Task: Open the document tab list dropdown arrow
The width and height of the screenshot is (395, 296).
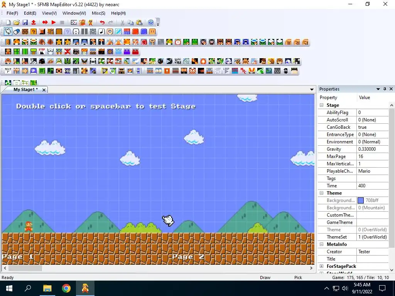Action: 312,89
